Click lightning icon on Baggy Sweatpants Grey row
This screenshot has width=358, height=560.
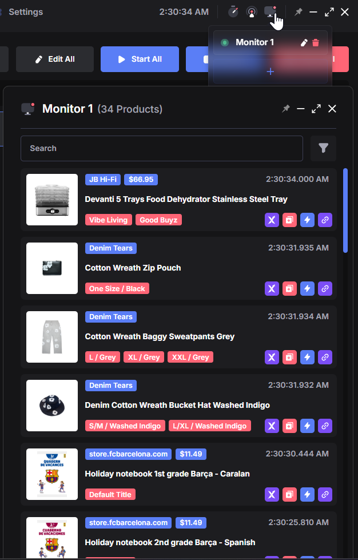tap(307, 357)
